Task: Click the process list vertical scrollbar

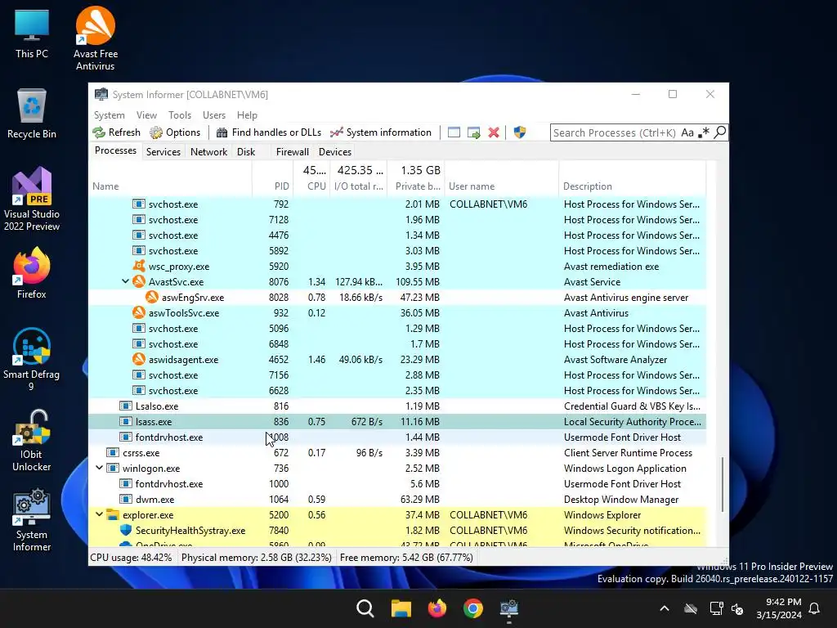Action: click(723, 484)
